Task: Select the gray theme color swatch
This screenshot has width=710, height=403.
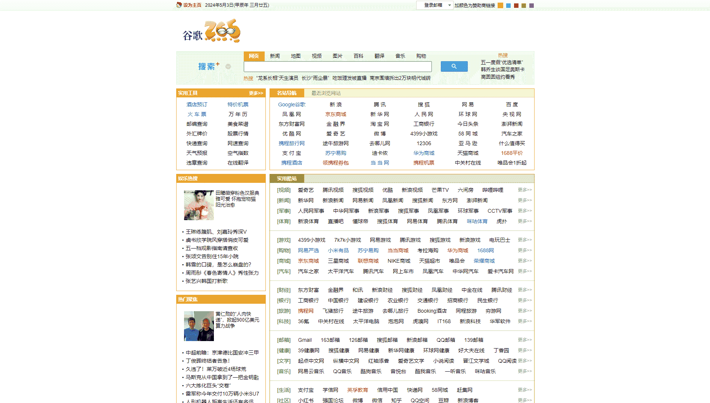Action: [x=532, y=5]
